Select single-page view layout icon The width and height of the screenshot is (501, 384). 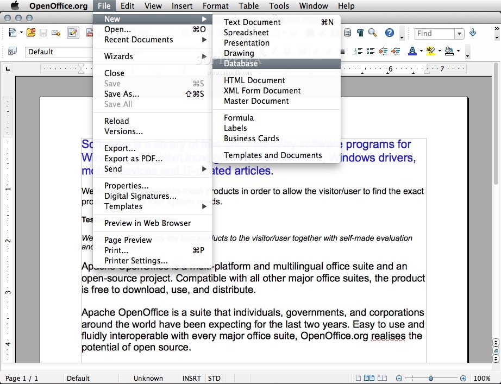359,378
